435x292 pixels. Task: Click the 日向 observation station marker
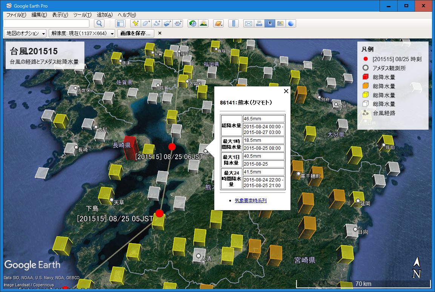click(355, 229)
